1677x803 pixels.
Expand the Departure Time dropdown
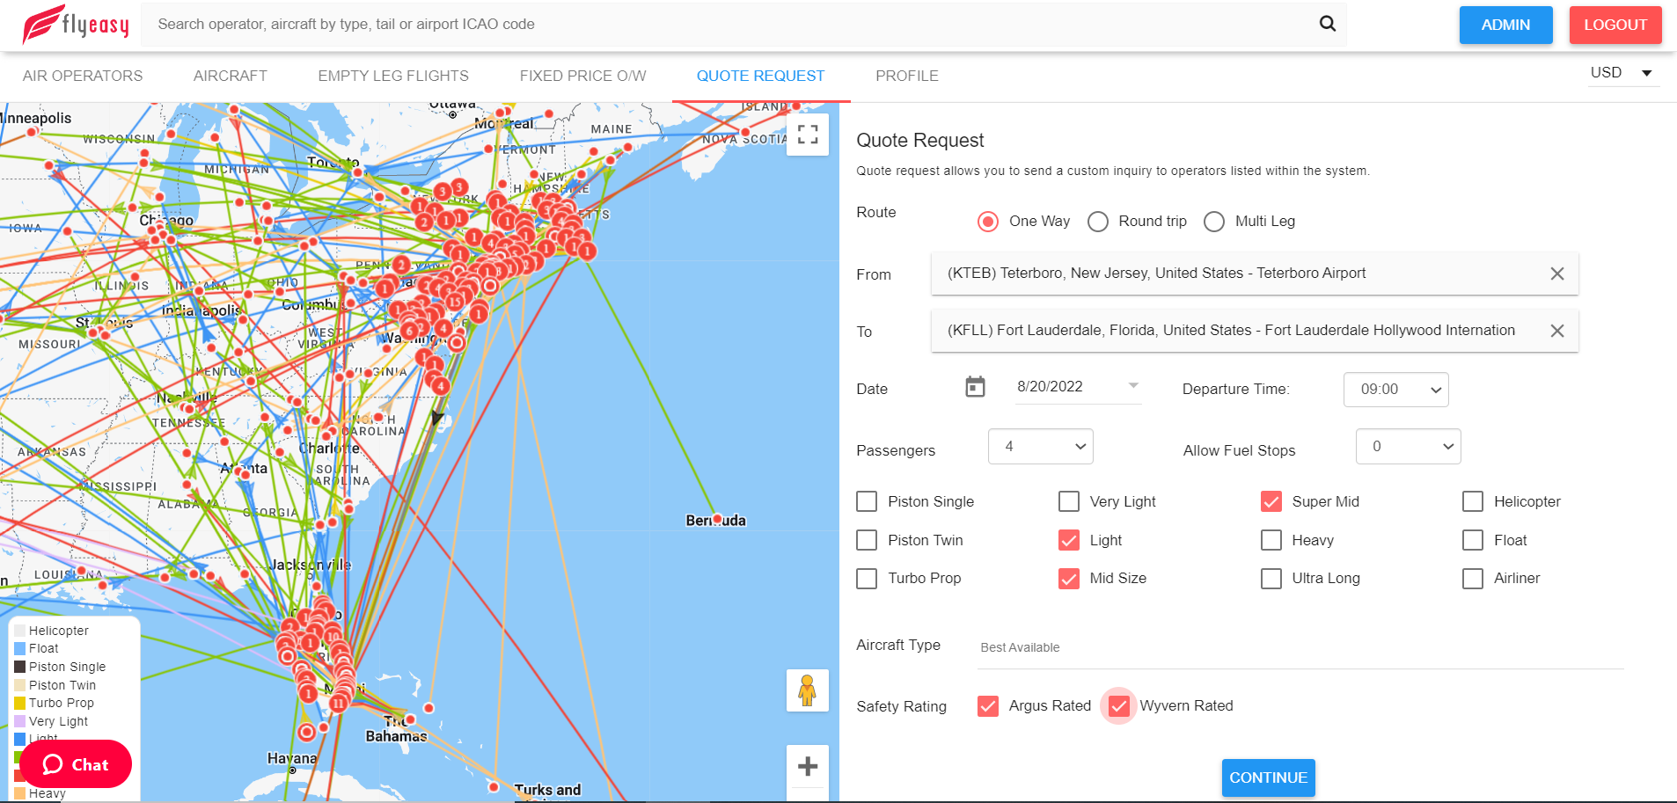(x=1395, y=390)
